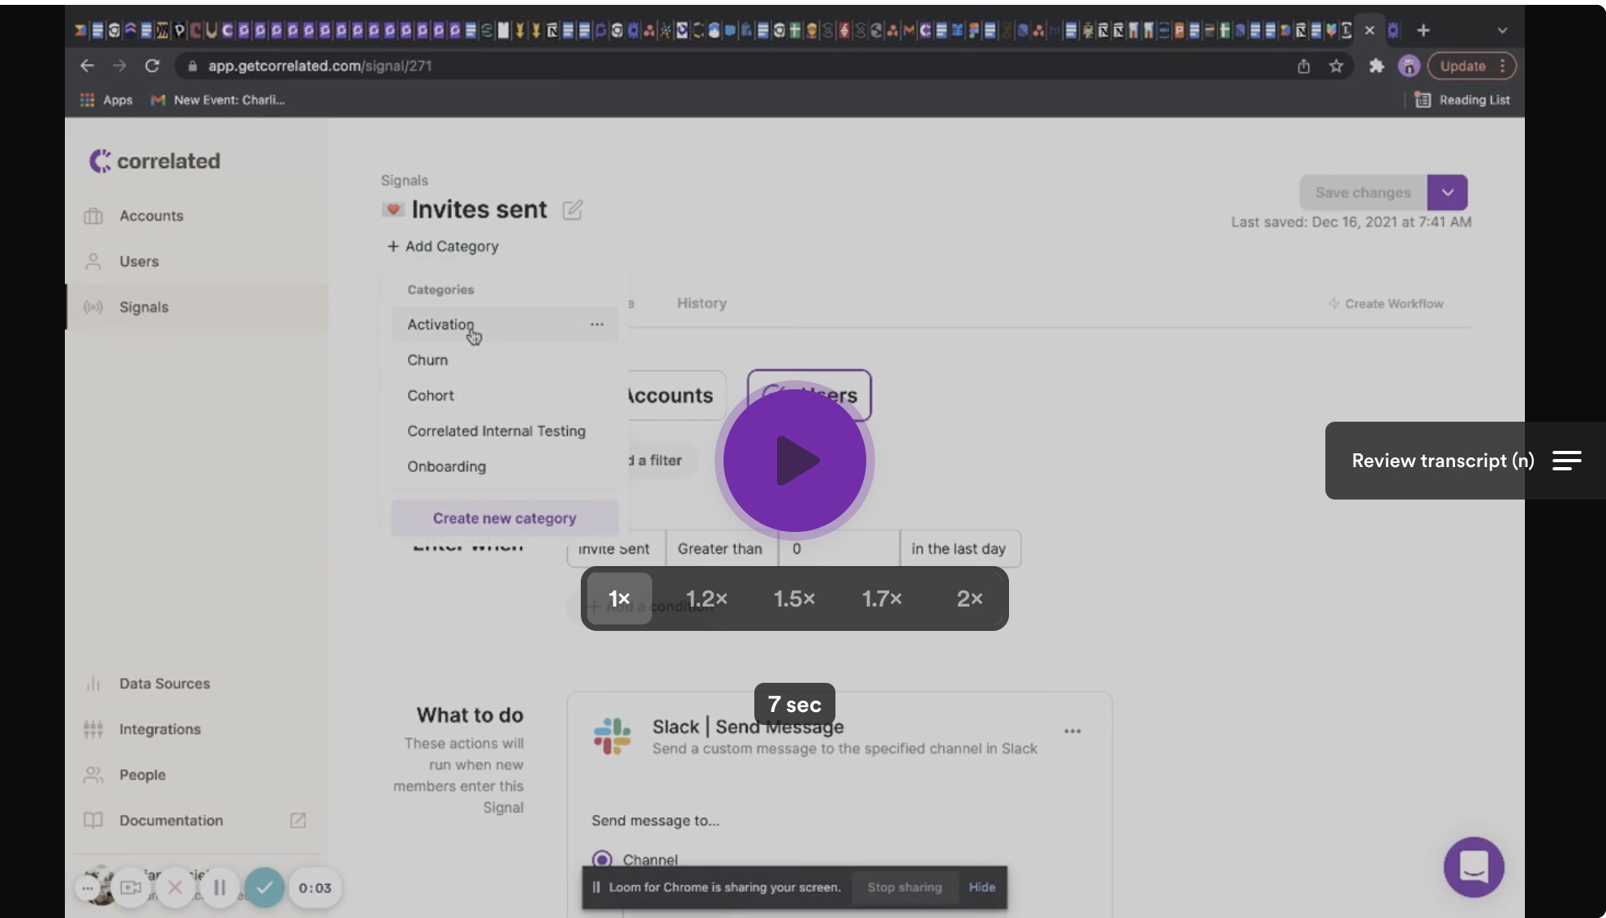Set playback speed to 1.2x
1606x918 pixels.
click(706, 598)
